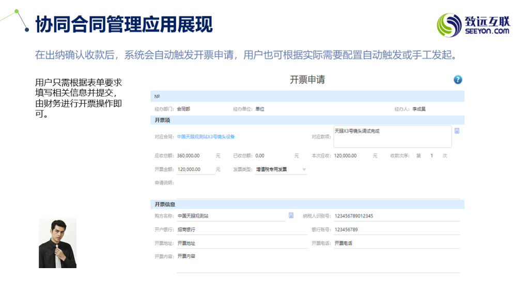
Task: Click the 开票金额 amount field
Action: pyautogui.click(x=195, y=169)
